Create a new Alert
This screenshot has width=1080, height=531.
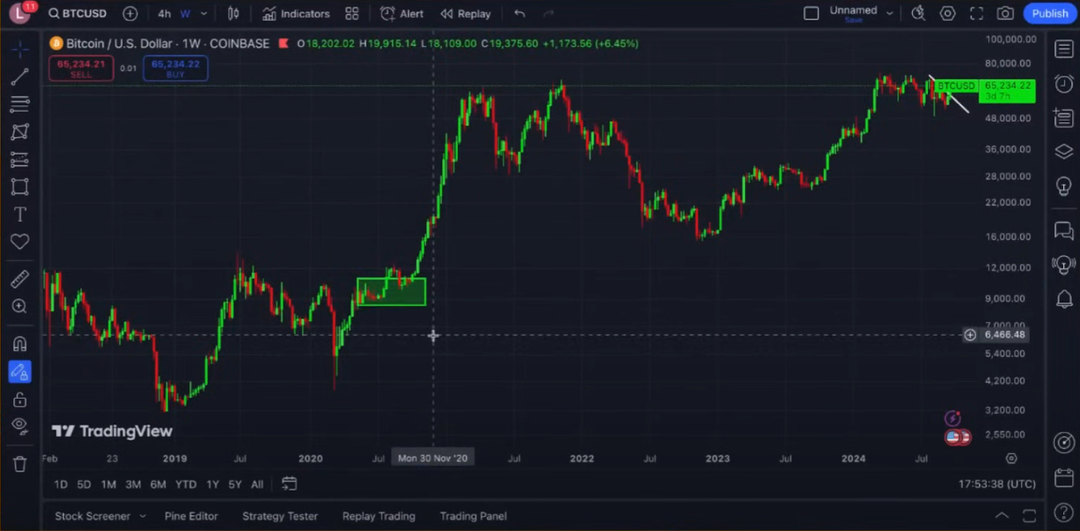tap(402, 13)
